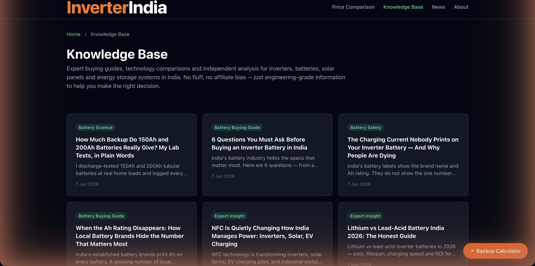Click Expert Insight tag on NFC card
Screen dimensions: 535x266
tap(229, 216)
